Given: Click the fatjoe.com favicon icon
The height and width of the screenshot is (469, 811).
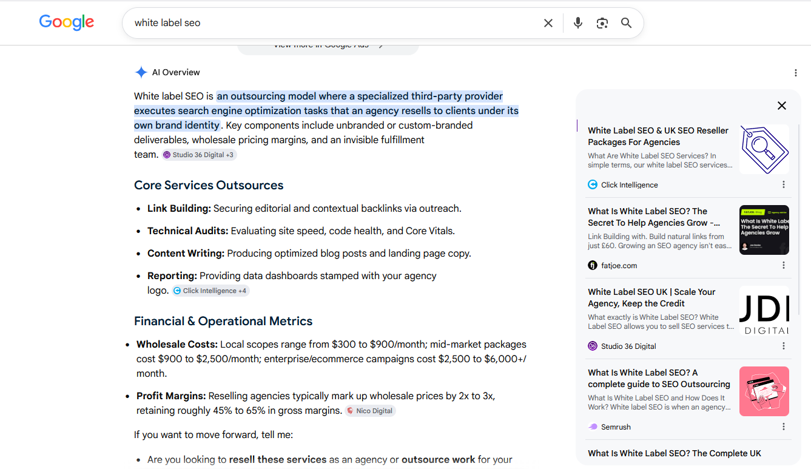Looking at the screenshot, I should coord(593,265).
